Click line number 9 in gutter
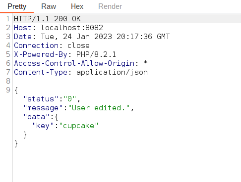 [8, 90]
